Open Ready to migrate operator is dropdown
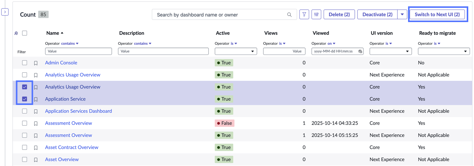 click(x=437, y=44)
